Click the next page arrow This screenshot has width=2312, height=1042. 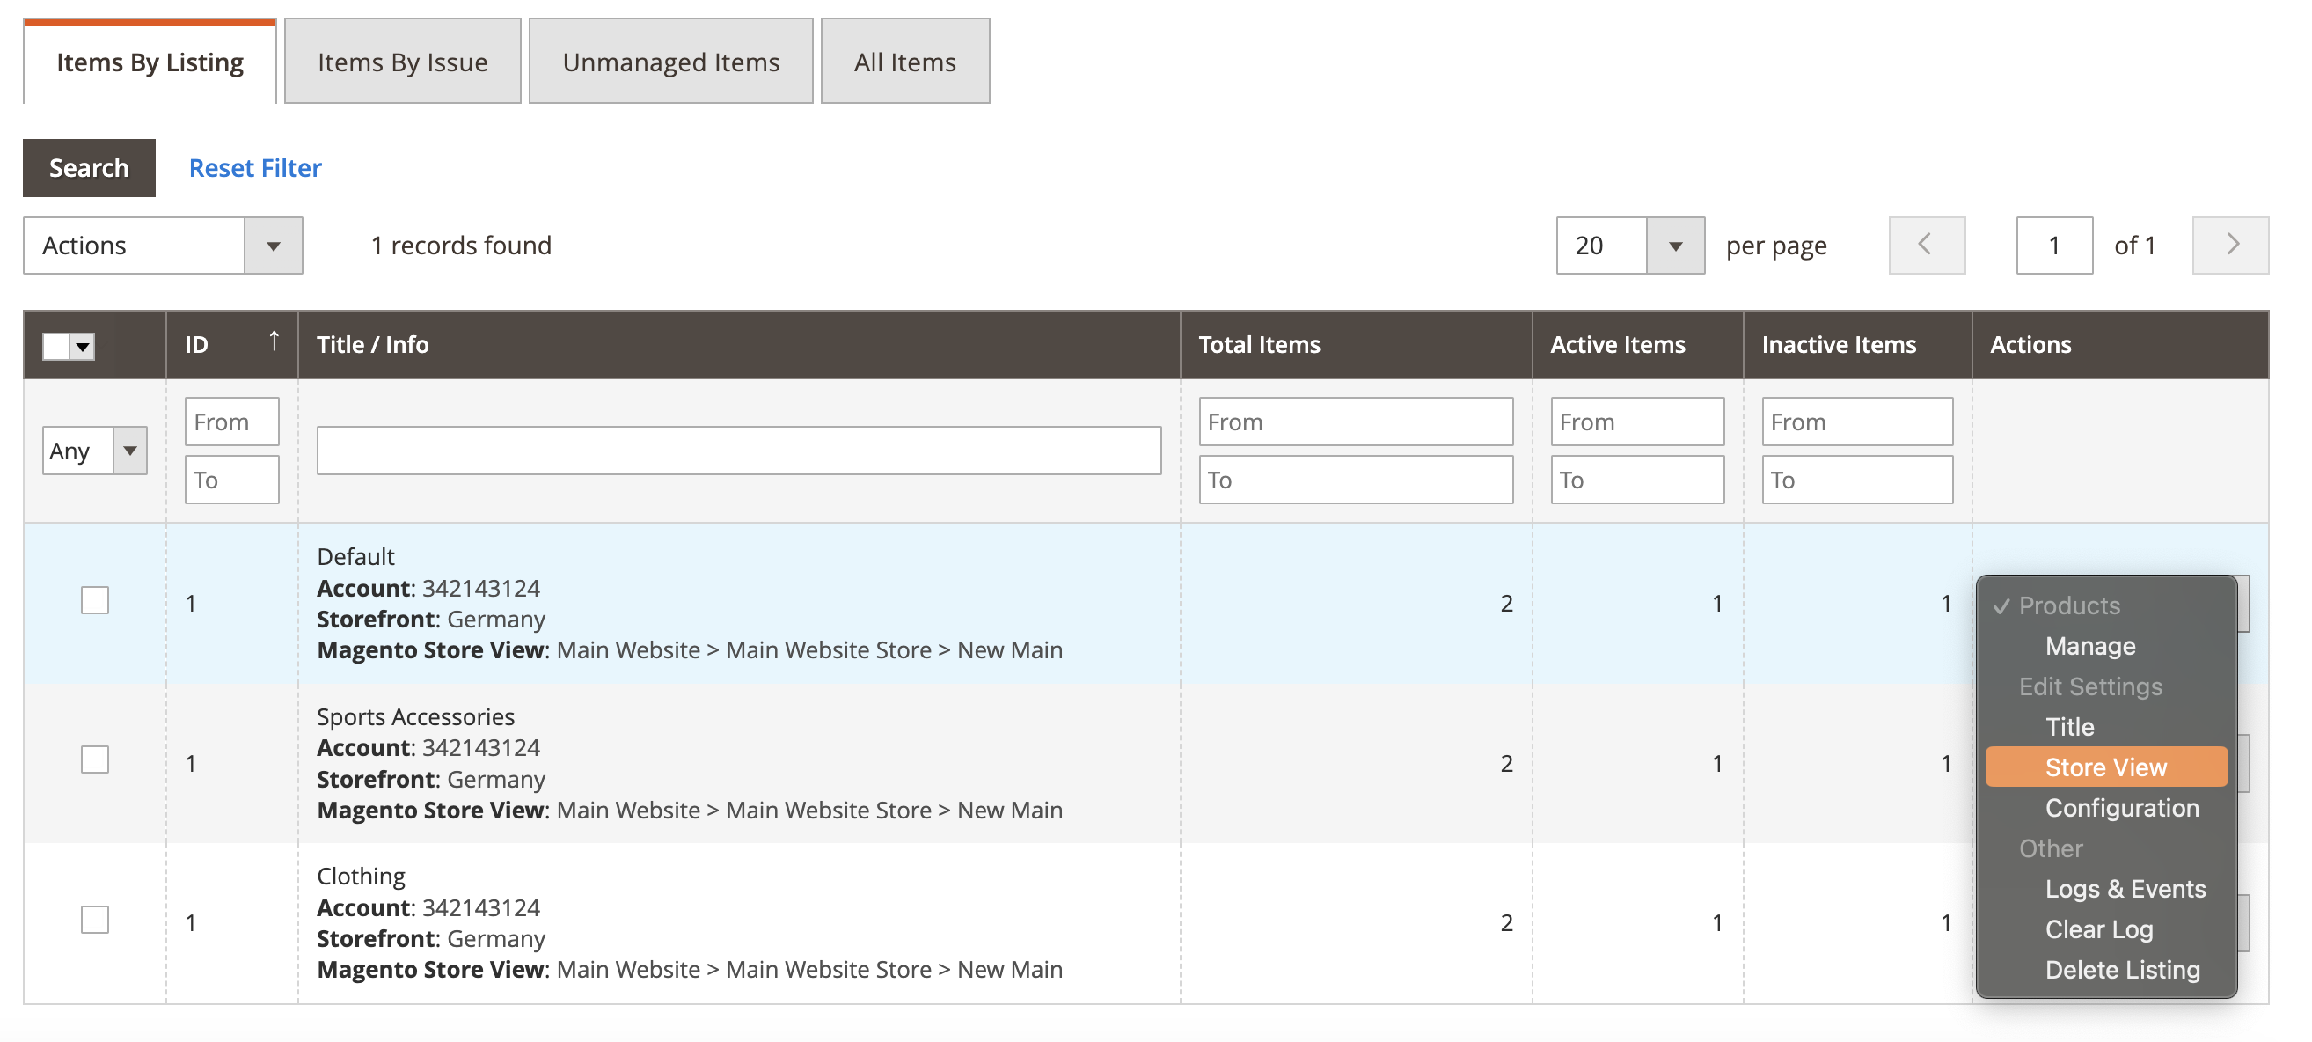[x=2231, y=245]
